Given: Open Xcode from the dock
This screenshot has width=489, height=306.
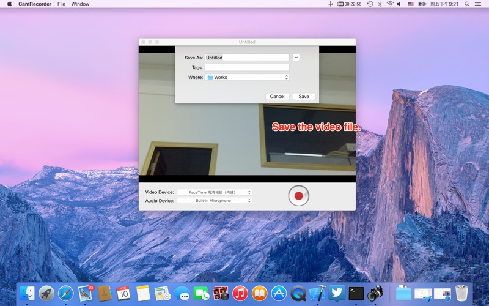Looking at the screenshot, I should point(317,294).
